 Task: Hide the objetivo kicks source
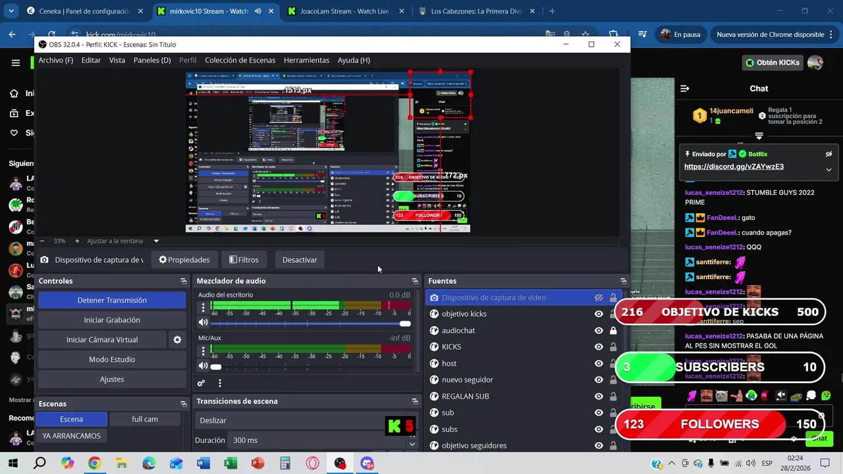tap(599, 314)
